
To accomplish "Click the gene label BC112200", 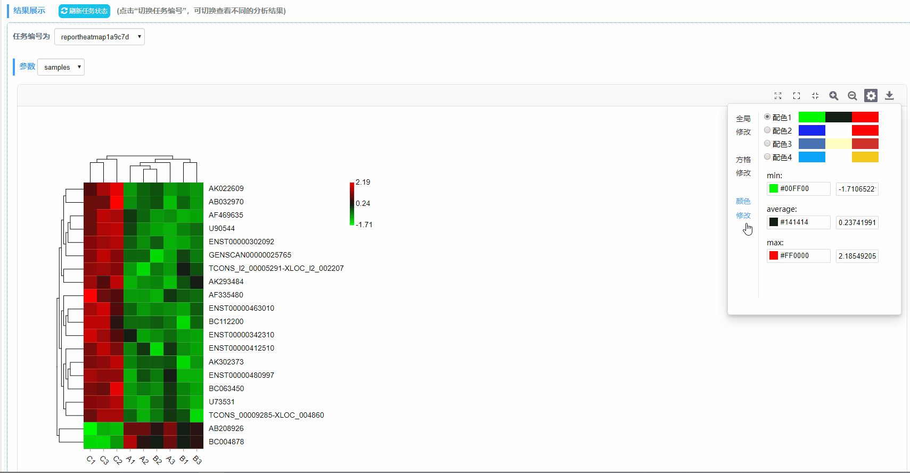I will [226, 321].
